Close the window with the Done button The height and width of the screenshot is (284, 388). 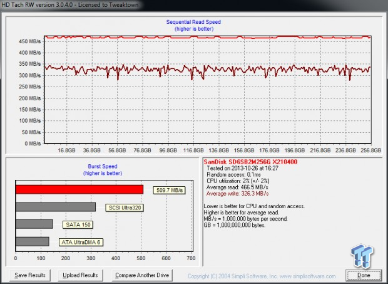(364, 275)
